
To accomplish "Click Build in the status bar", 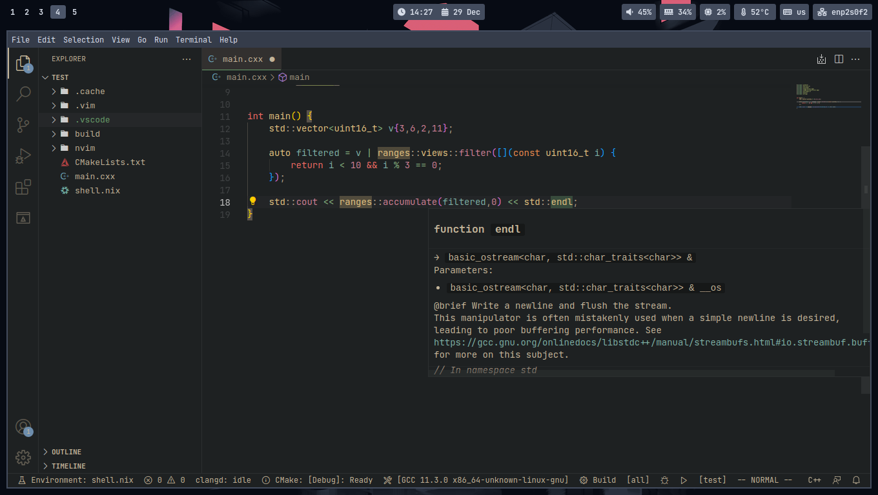I will pos(604,480).
